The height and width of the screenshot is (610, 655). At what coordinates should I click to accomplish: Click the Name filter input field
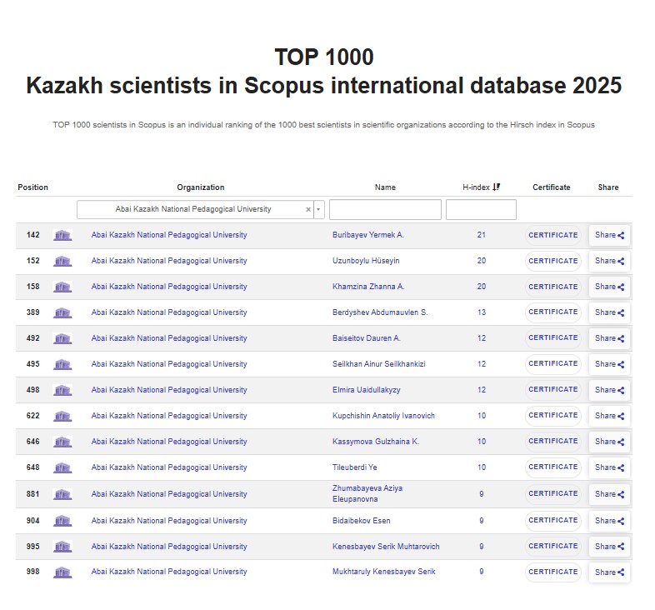pyautogui.click(x=385, y=210)
